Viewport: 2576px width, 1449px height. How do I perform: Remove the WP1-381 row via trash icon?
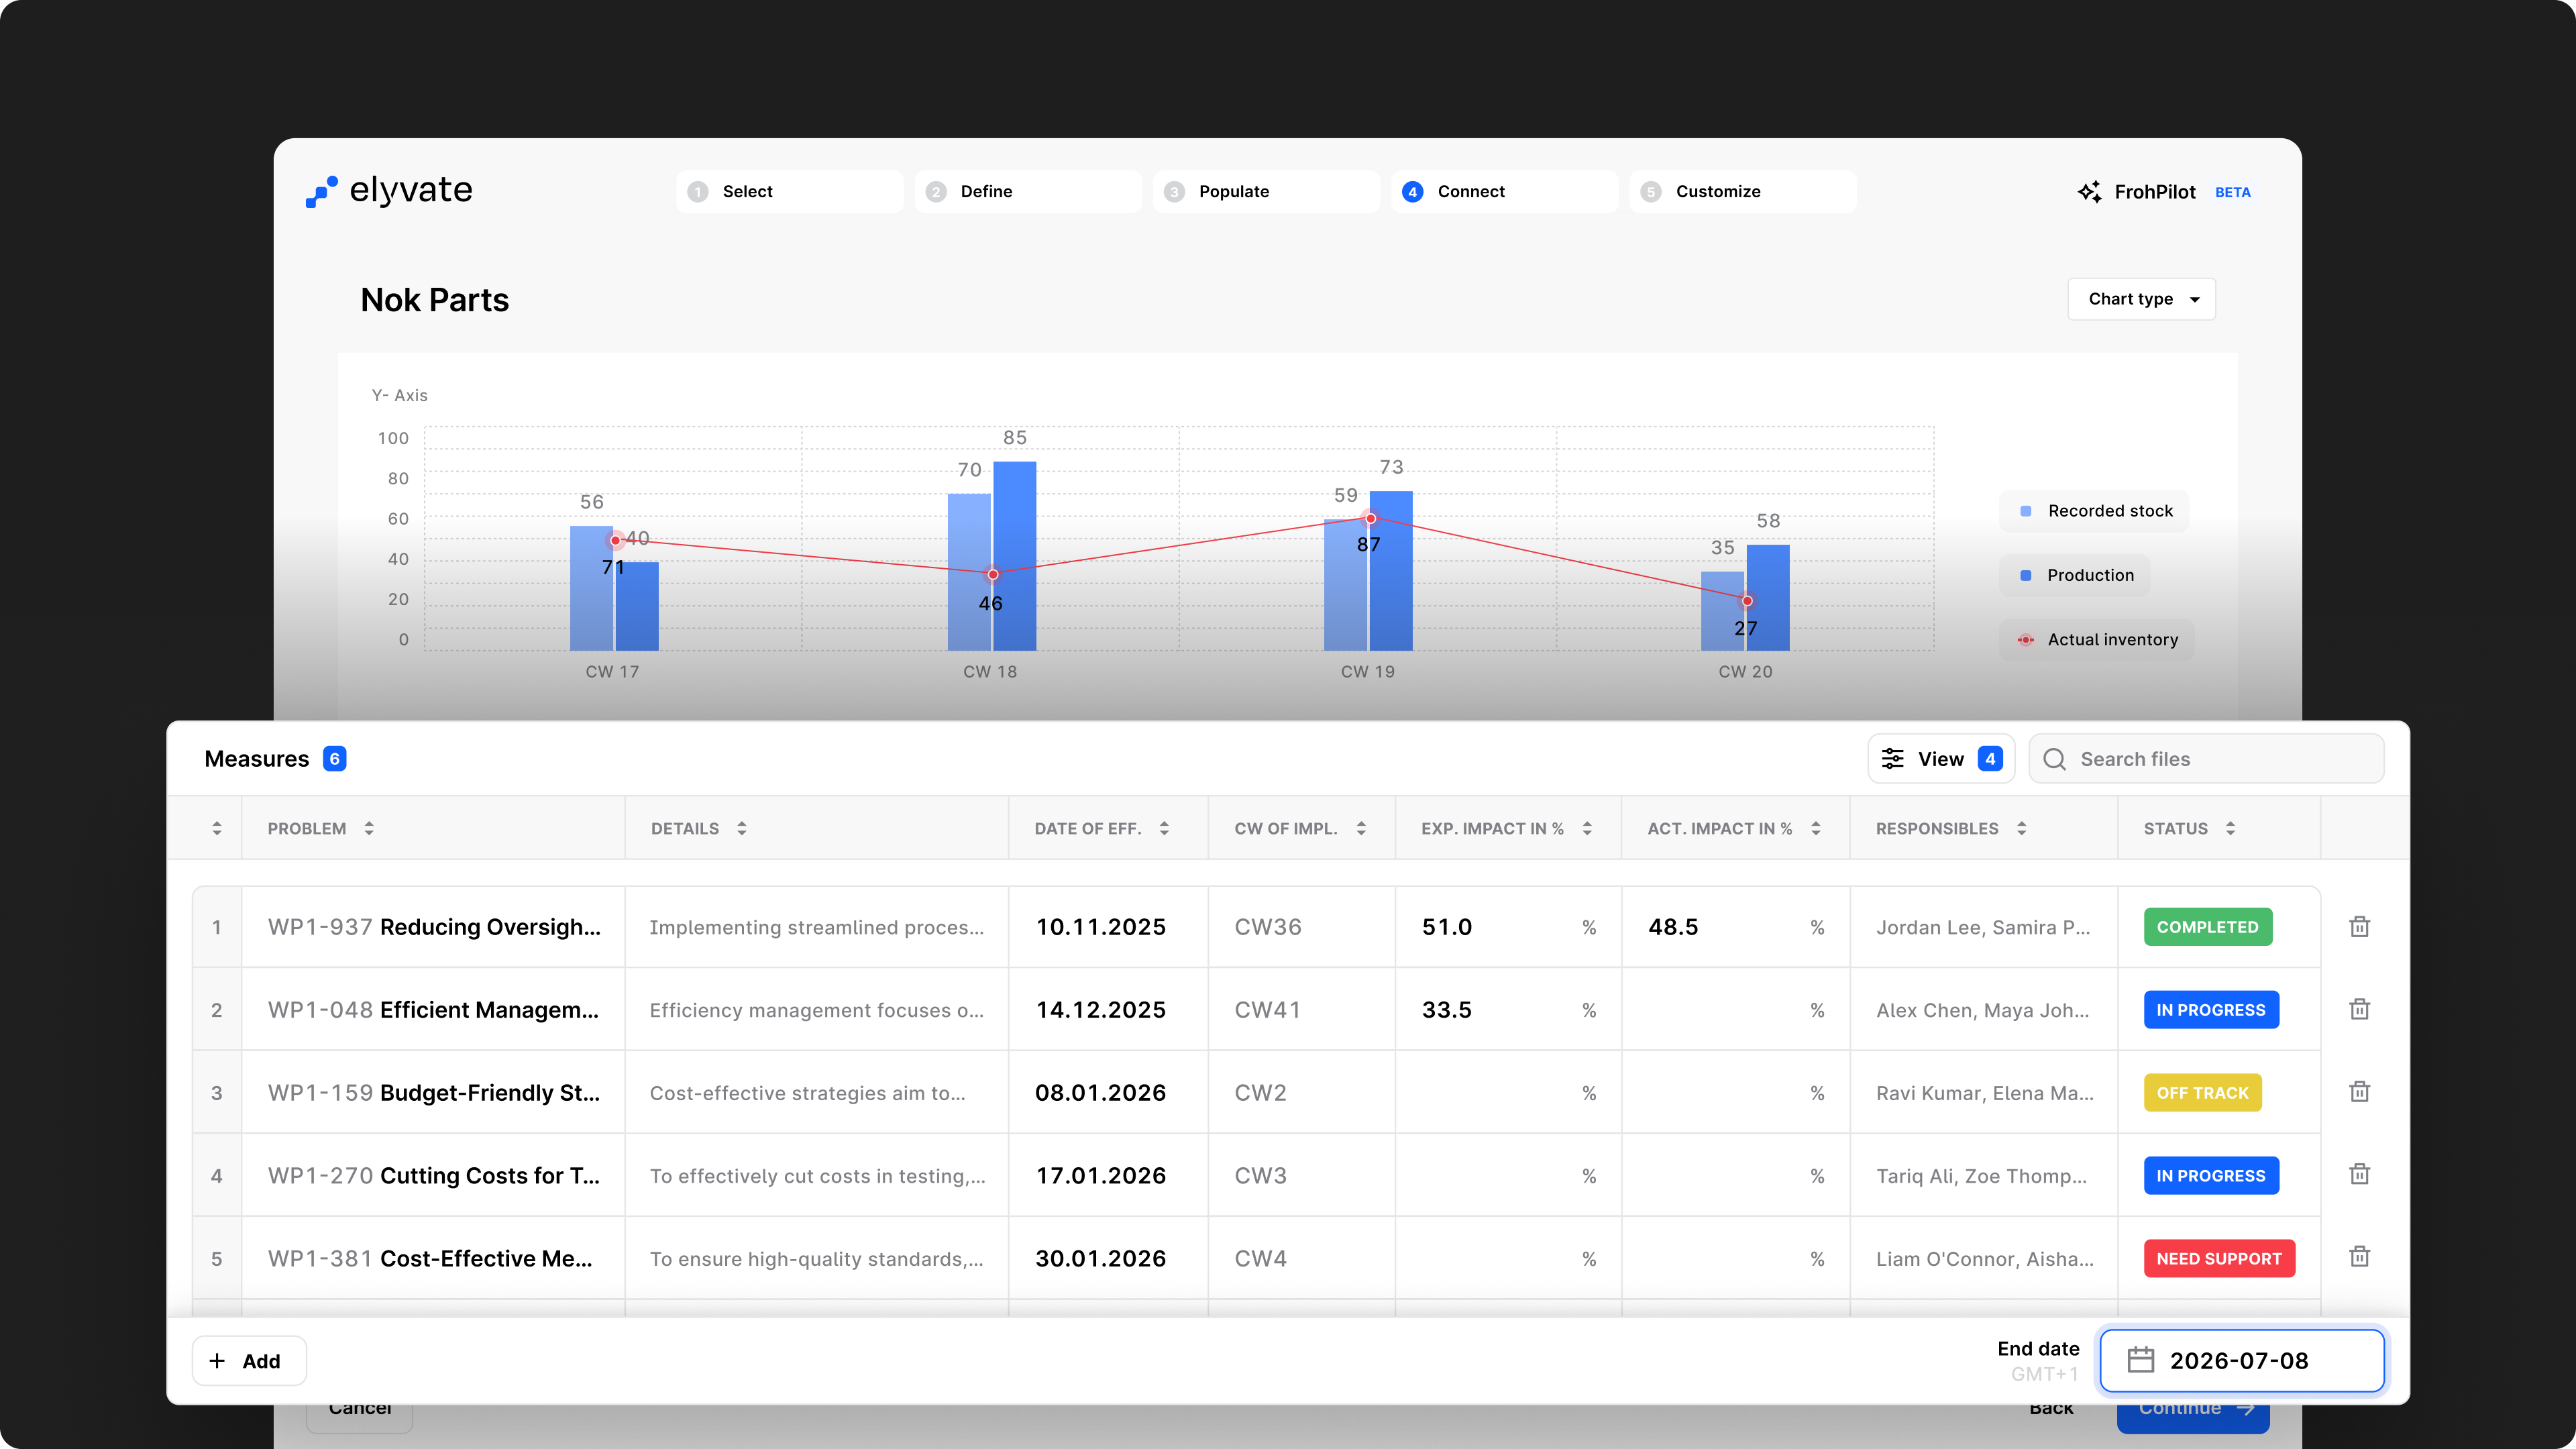(x=2359, y=1257)
